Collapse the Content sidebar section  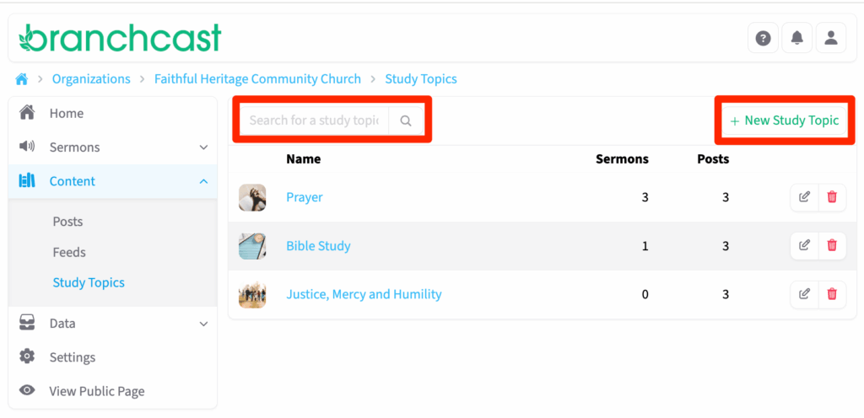pos(202,181)
